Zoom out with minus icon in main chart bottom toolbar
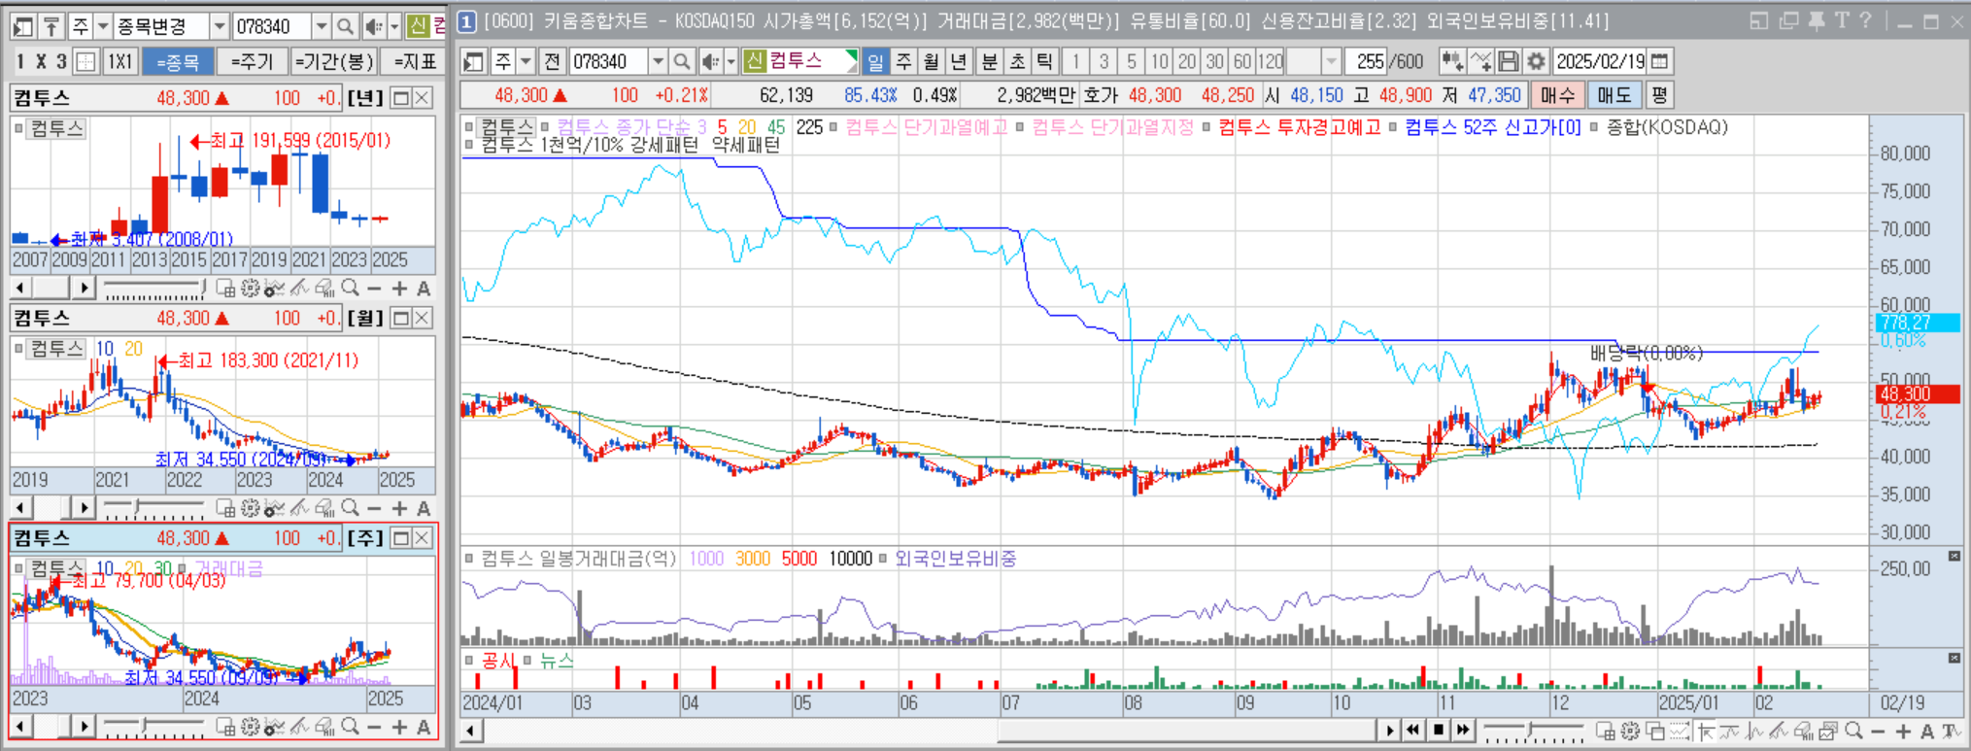1971x751 pixels. 1878,731
